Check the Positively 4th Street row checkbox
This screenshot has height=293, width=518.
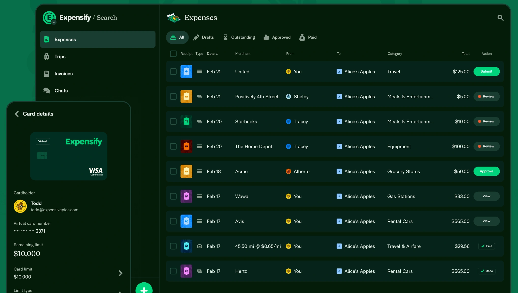point(173,96)
